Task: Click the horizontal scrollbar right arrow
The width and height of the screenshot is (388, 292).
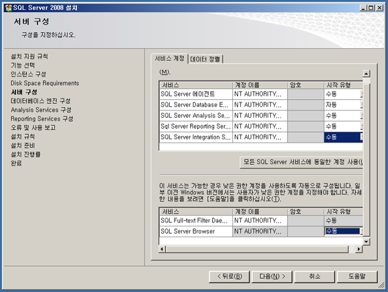Action: click(x=359, y=249)
